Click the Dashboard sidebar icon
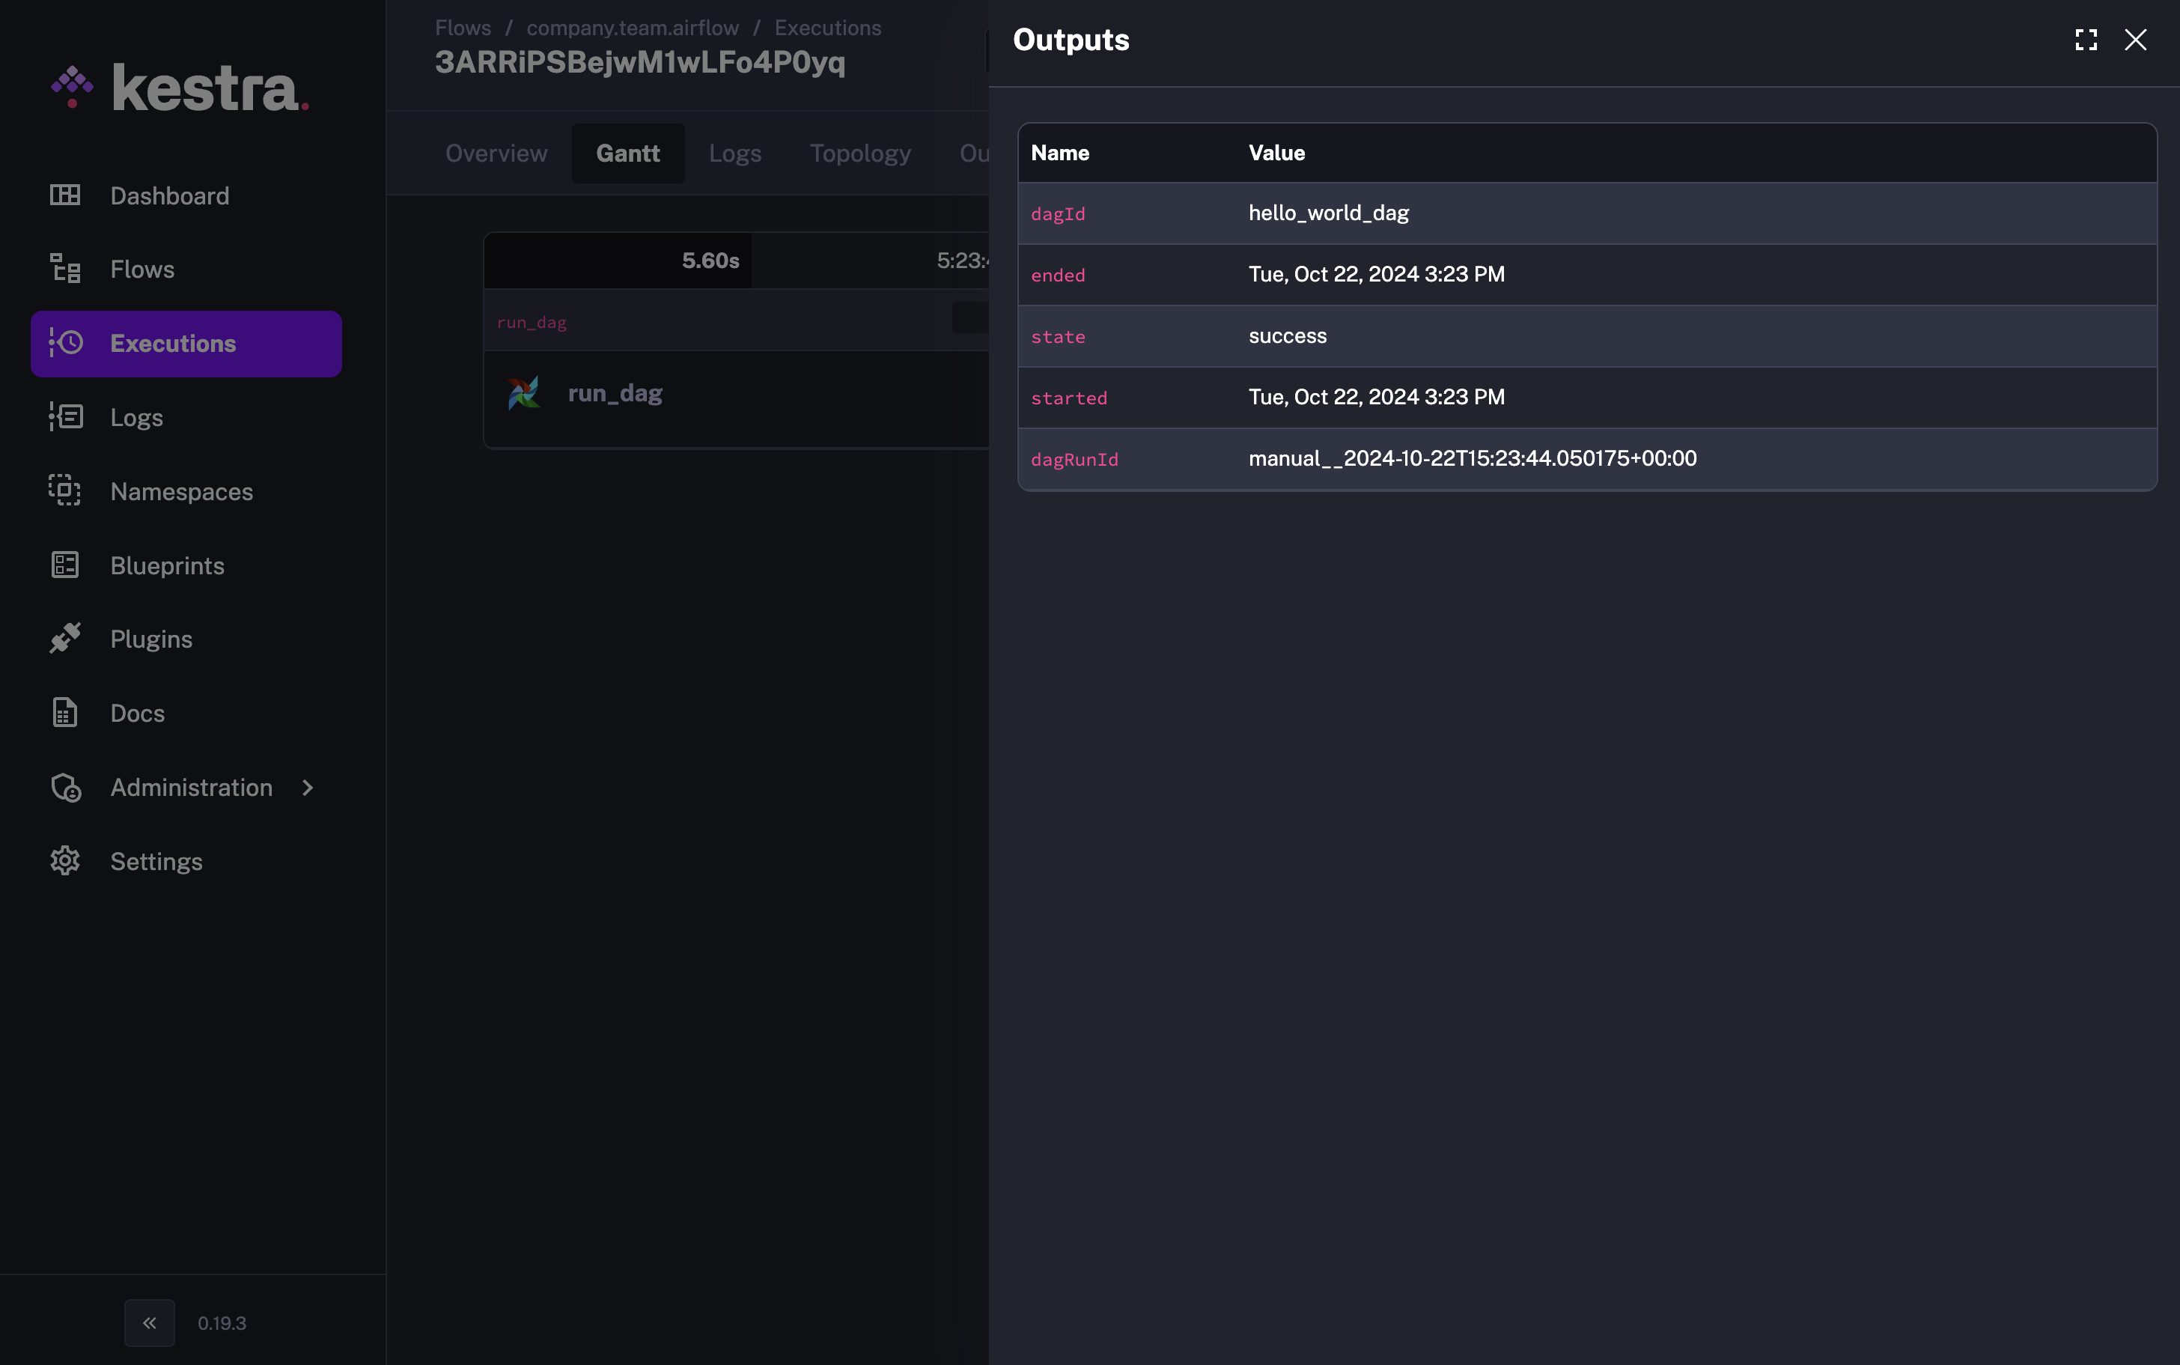This screenshot has width=2180, height=1365. 65,195
